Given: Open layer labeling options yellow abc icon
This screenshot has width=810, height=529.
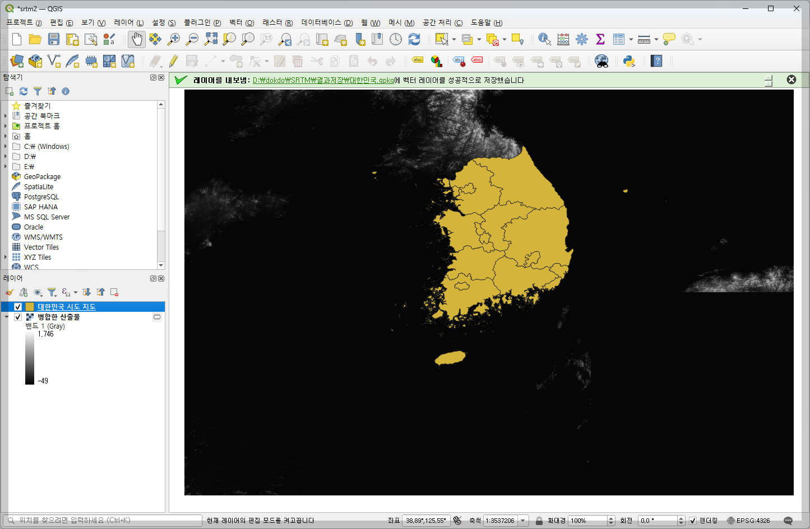Looking at the screenshot, I should [418, 60].
